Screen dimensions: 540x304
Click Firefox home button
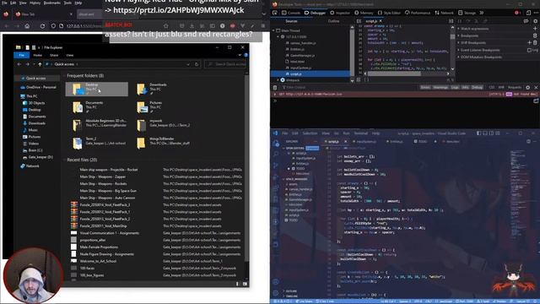coord(27,26)
